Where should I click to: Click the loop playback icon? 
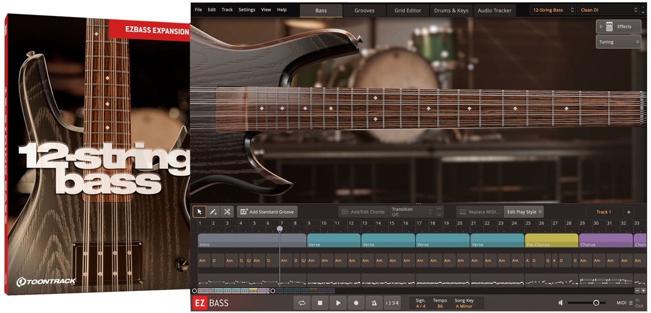(302, 303)
